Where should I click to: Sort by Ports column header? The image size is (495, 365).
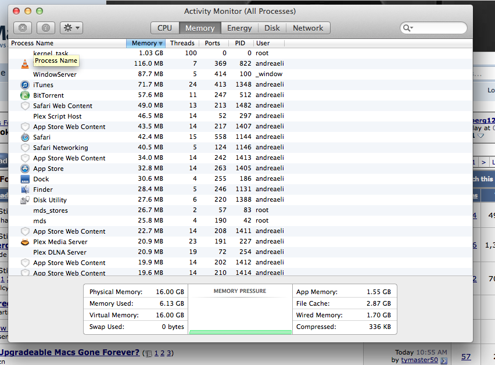213,43
